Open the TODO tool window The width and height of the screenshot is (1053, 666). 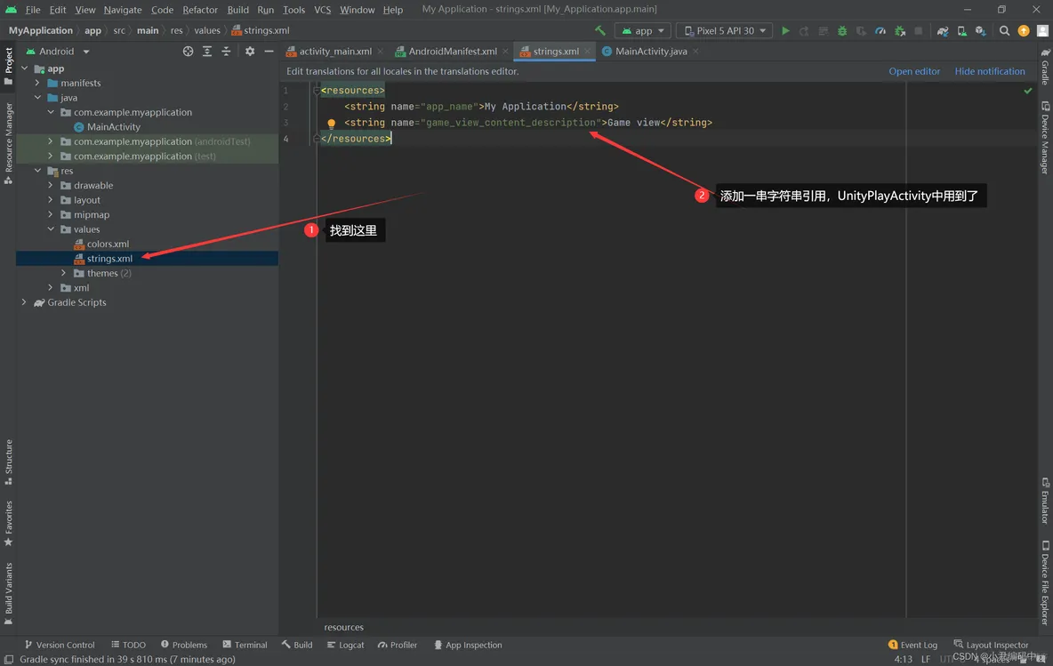point(128,646)
